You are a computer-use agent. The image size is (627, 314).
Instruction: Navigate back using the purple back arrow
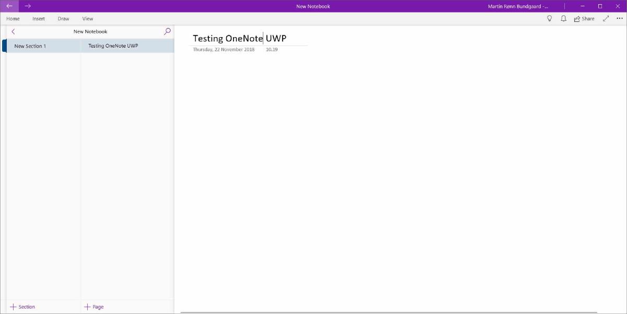(x=9, y=6)
